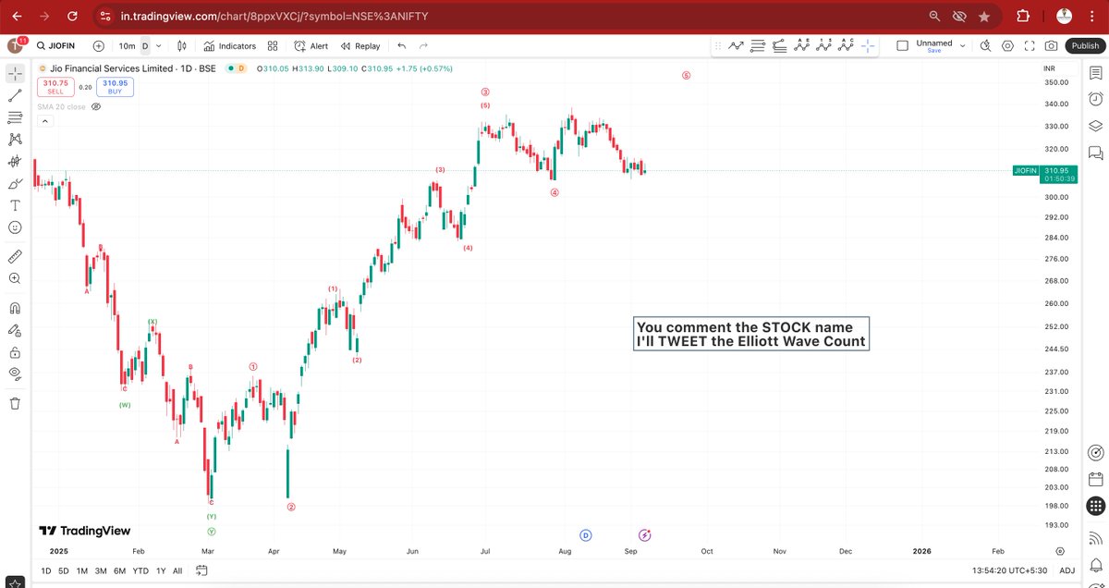Select the 10m time interval
Screen dimensions: 1109x588
127,45
